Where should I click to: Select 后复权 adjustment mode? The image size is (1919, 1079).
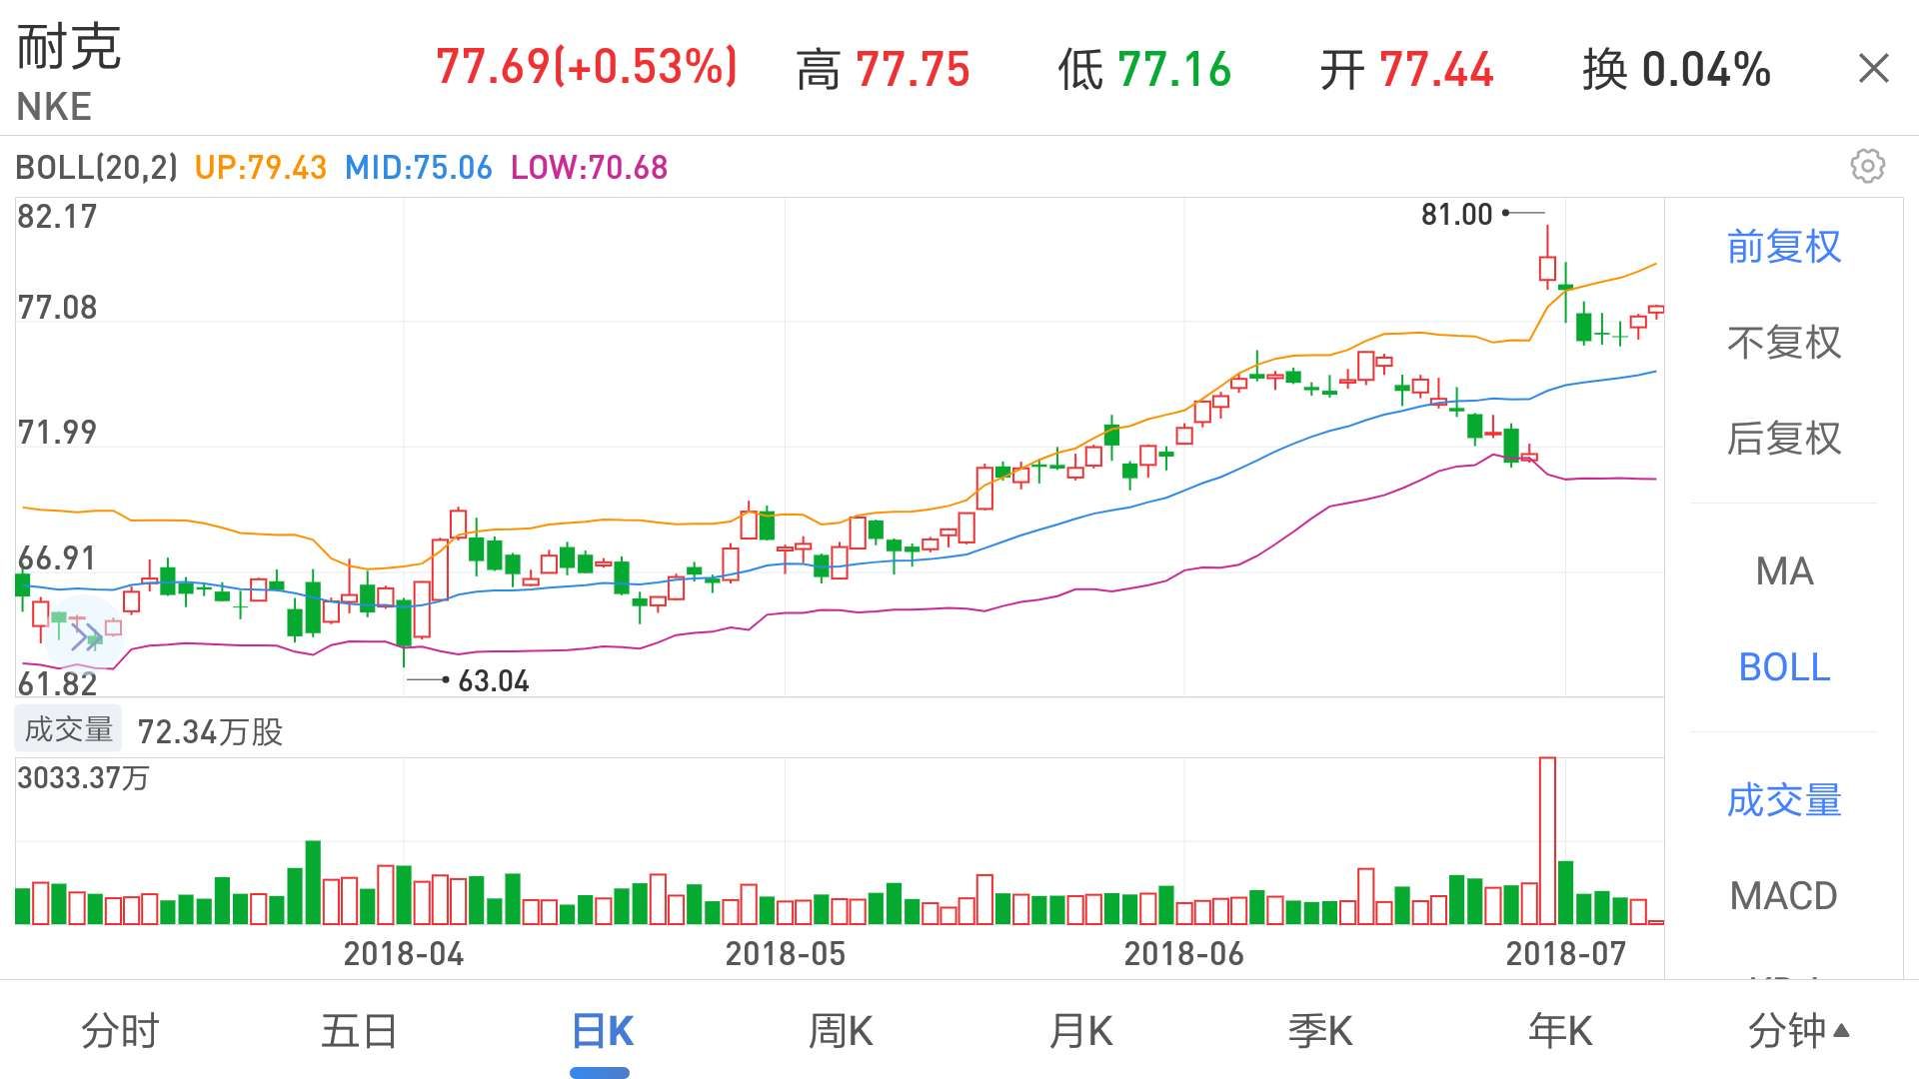pyautogui.click(x=1784, y=438)
